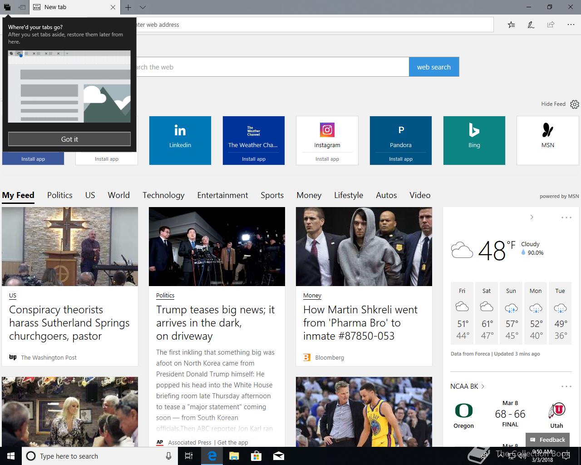Open File Explorer from taskbar
This screenshot has height=465, width=581.
[233, 456]
